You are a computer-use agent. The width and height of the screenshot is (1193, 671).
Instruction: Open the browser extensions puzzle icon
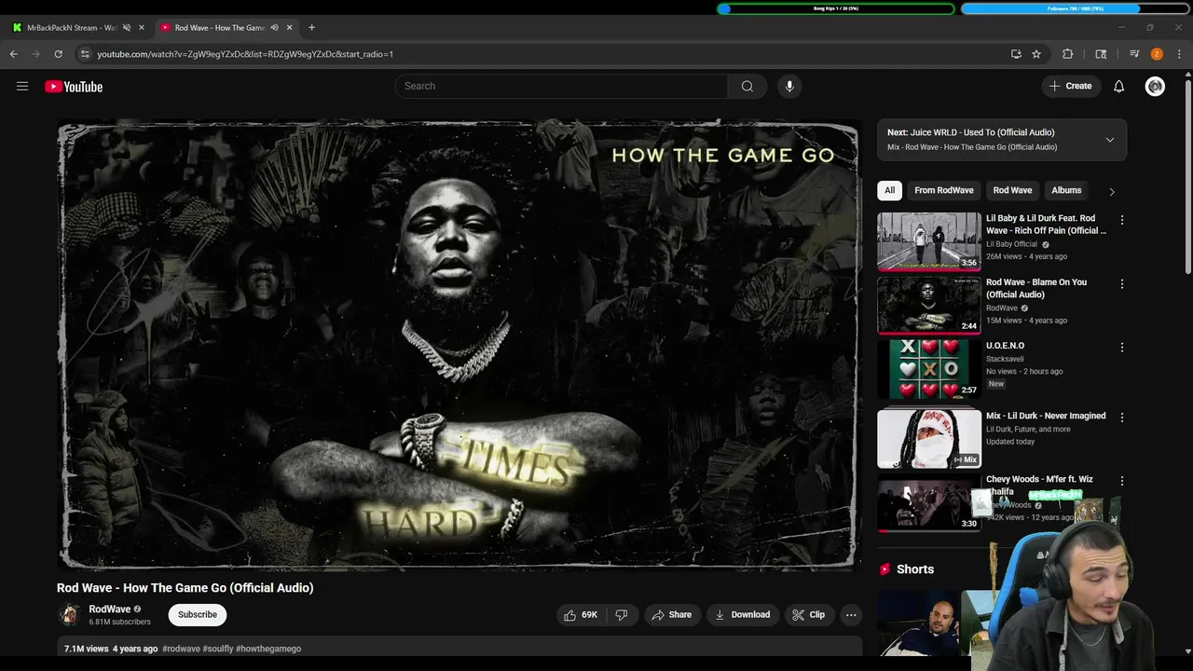click(1068, 54)
